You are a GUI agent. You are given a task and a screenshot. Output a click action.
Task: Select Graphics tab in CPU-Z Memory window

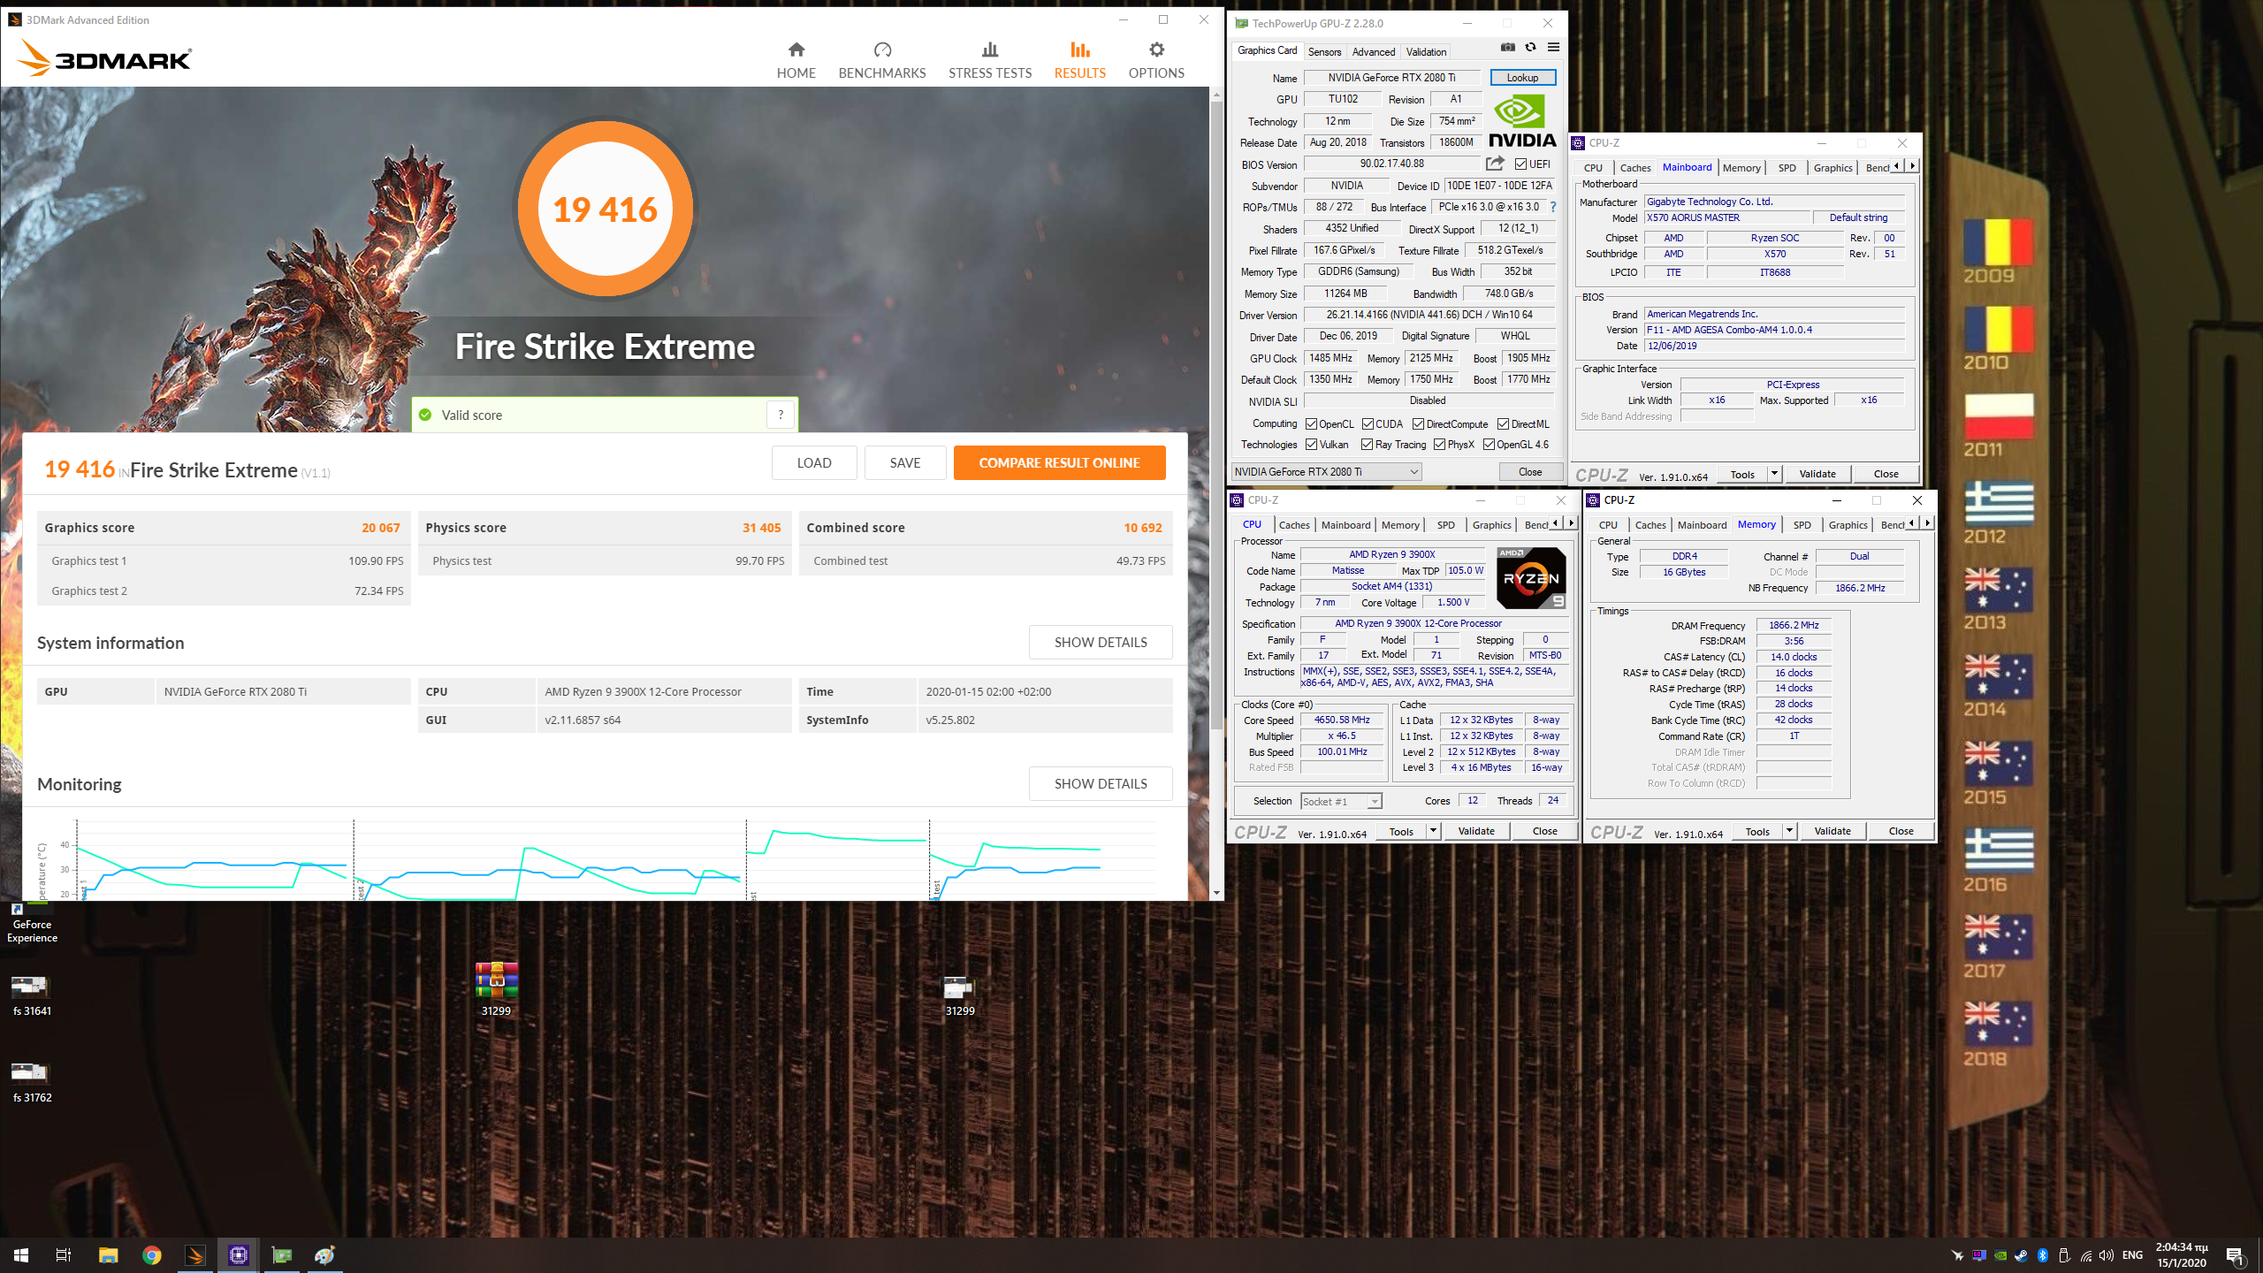1848,524
